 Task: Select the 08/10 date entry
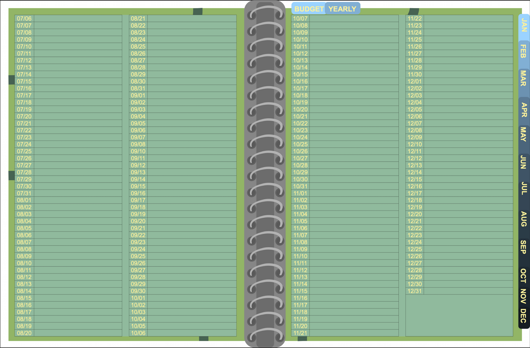(x=24, y=263)
